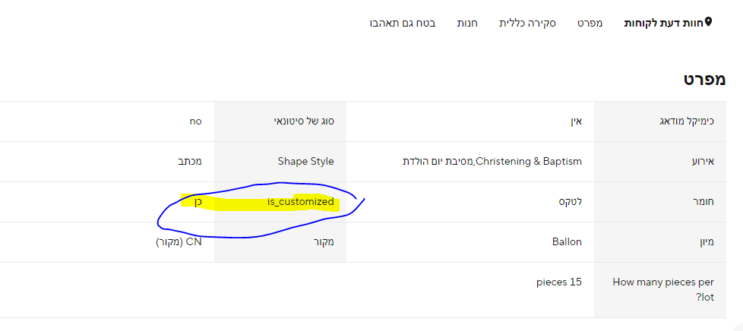Click the highlighted is_customized label
Viewport: 743px width, 331px height.
pos(300,202)
